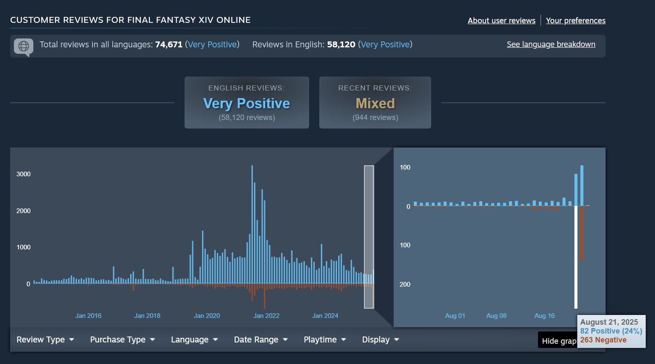Select the Recent Reviews Mixed summary box
Viewport: 655px width, 364px height.
click(375, 102)
